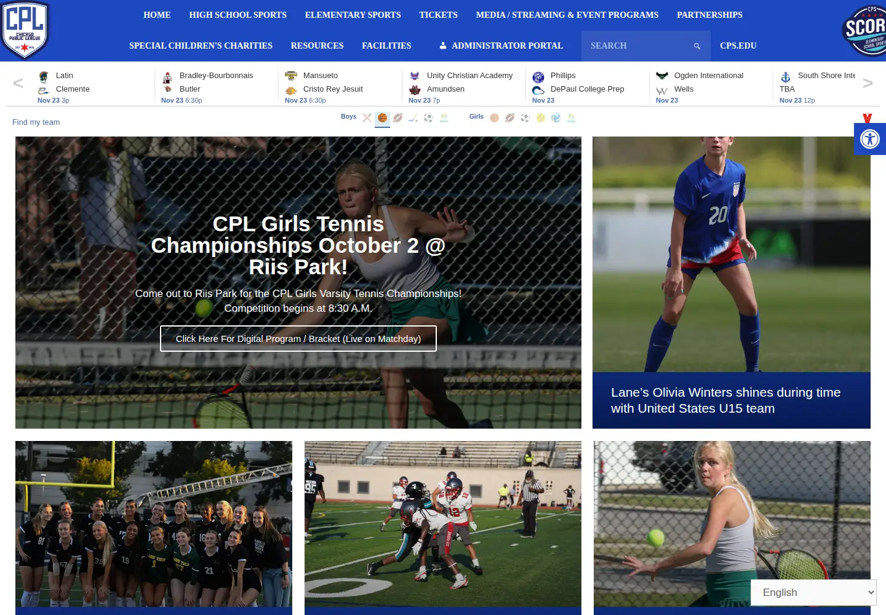Screen dimensions: 886x615
Task: Select Girls water polo icon
Action: coord(571,117)
